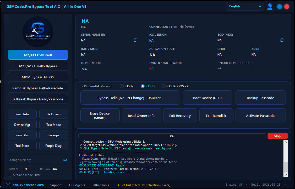This screenshot has width=295, height=189.
Task: Open Ram Files
Action: [x=22, y=135]
